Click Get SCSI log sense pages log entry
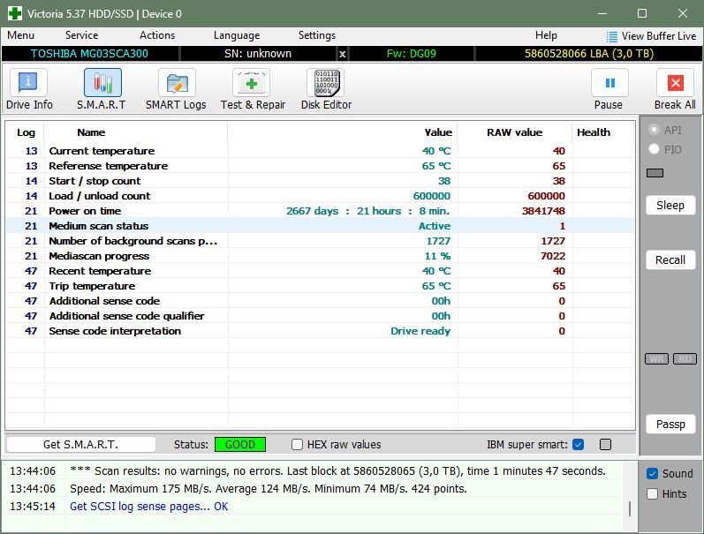Screen dimensions: 704x534 [148, 507]
